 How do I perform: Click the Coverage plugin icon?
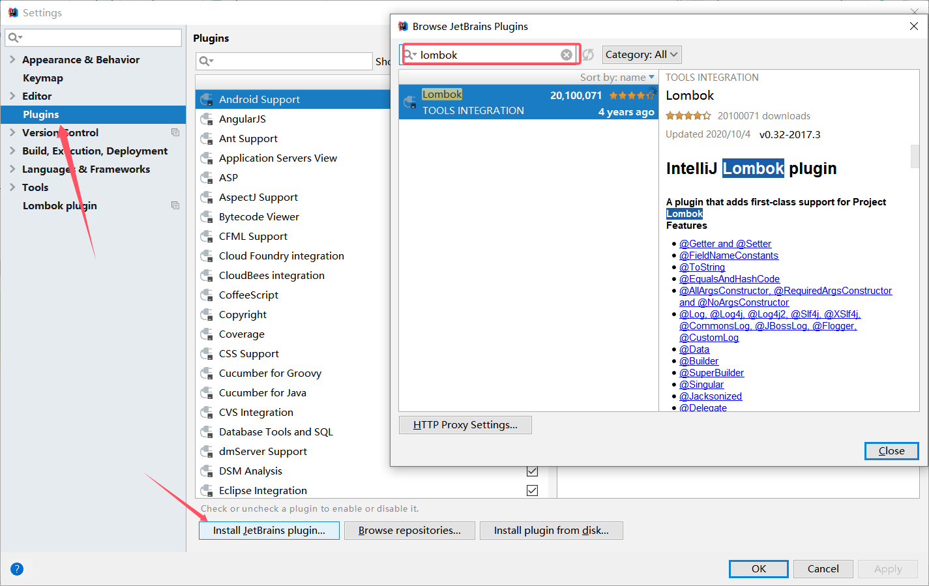207,334
